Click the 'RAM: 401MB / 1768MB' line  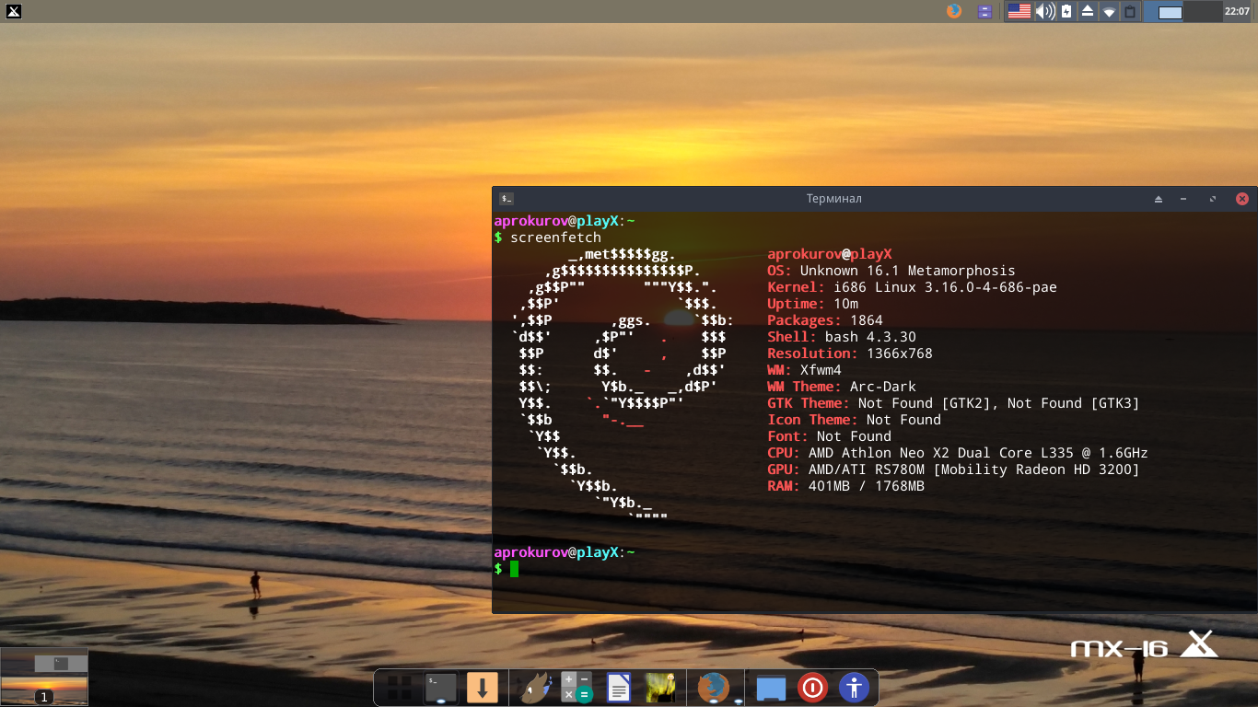point(845,486)
